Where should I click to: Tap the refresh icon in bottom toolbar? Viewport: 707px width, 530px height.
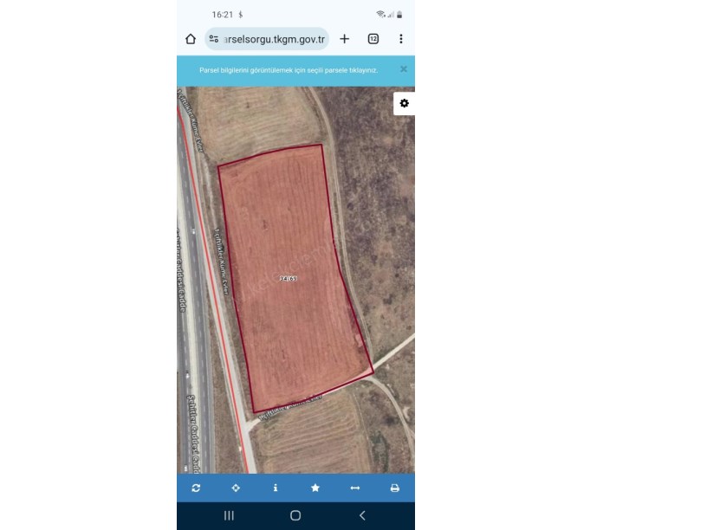[x=196, y=488]
